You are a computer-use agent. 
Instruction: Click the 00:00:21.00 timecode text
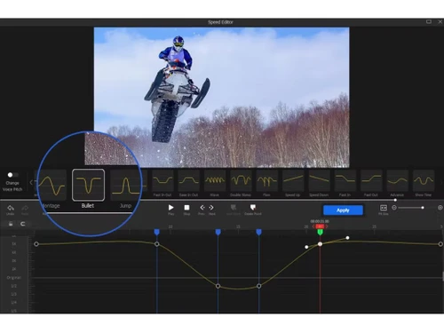320,221
